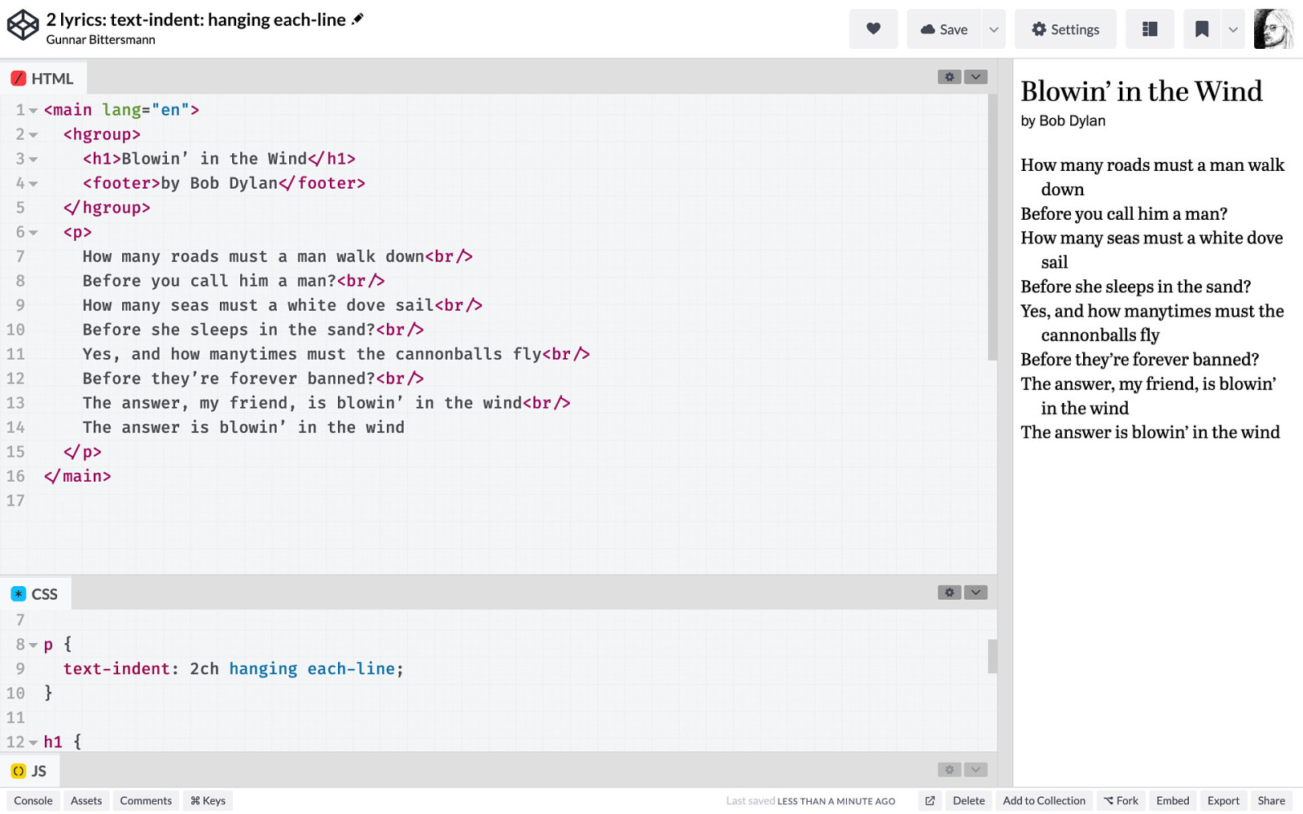Screen dimensions: 1303x814
Task: Change the editor layout view
Action: point(1150,29)
